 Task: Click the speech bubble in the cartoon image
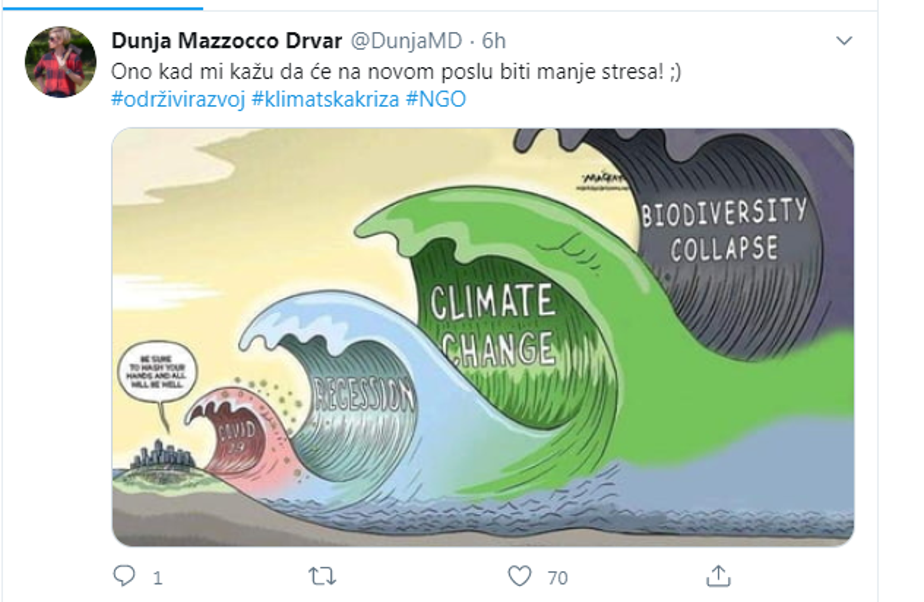157,372
